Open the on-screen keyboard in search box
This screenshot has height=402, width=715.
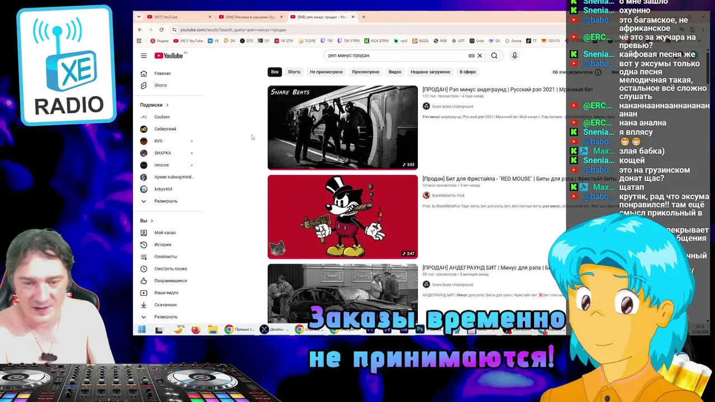471,56
